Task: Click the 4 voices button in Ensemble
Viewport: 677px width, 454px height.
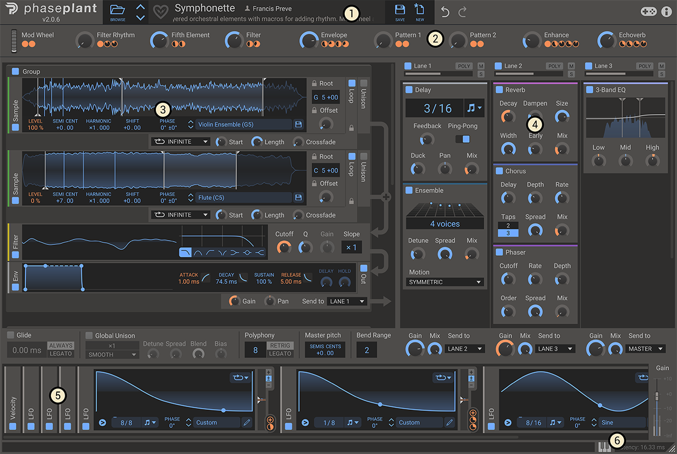Action: pos(444,223)
